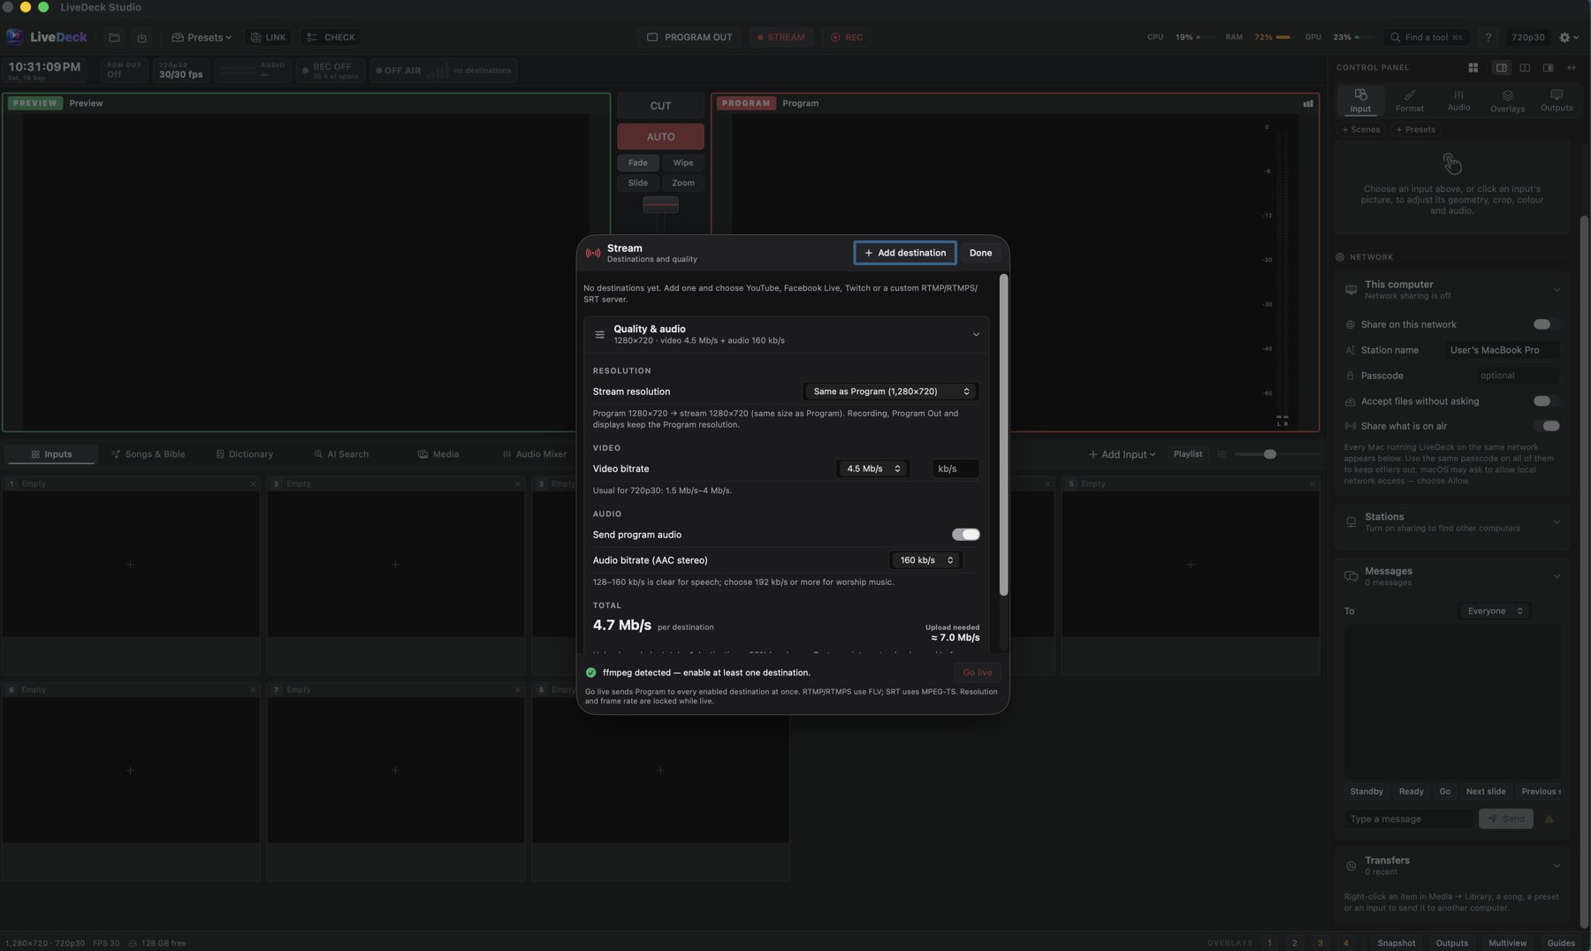Click the red AUTO transition button

(x=660, y=137)
